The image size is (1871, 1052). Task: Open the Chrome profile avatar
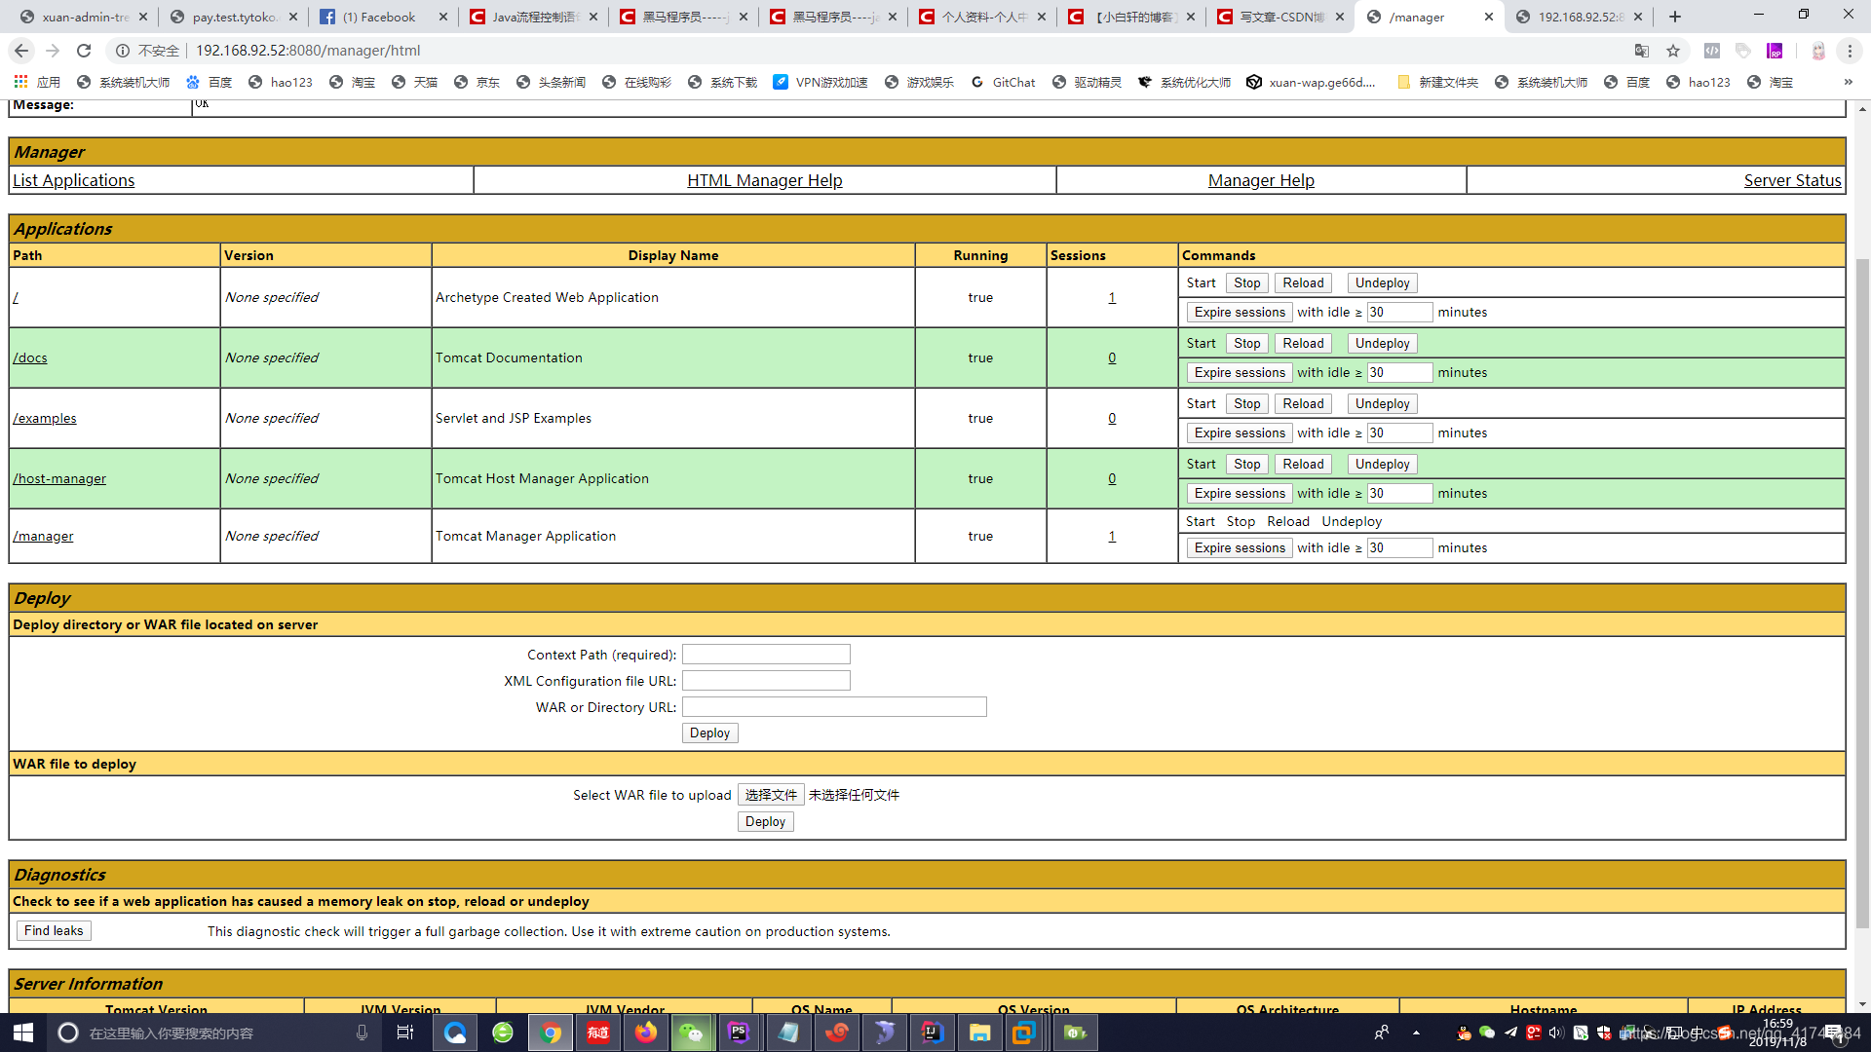(1818, 51)
